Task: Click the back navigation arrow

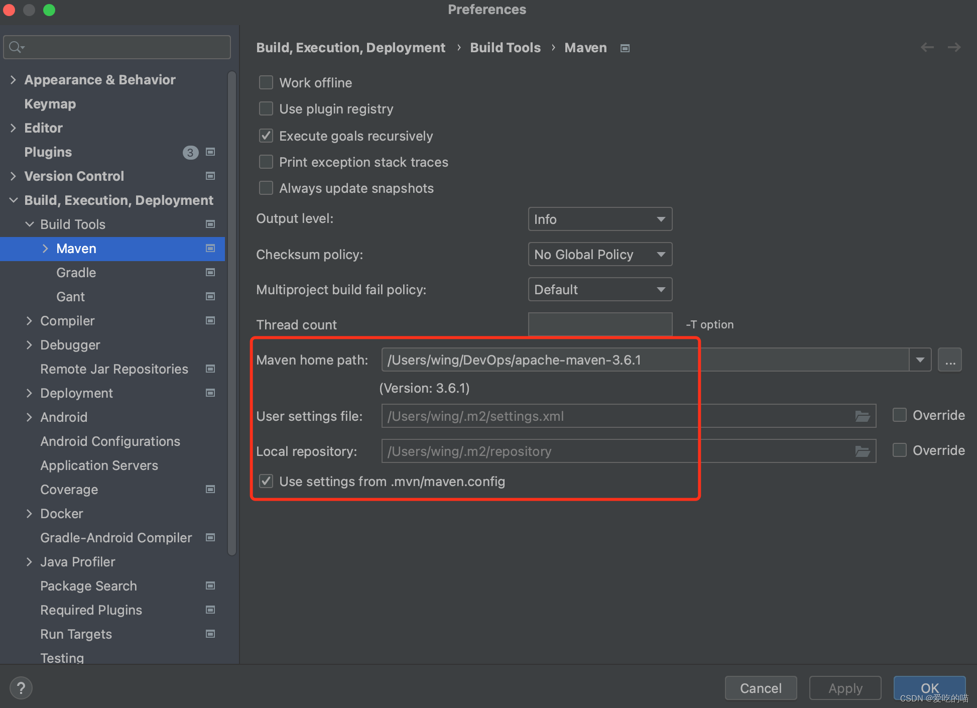Action: pos(927,47)
